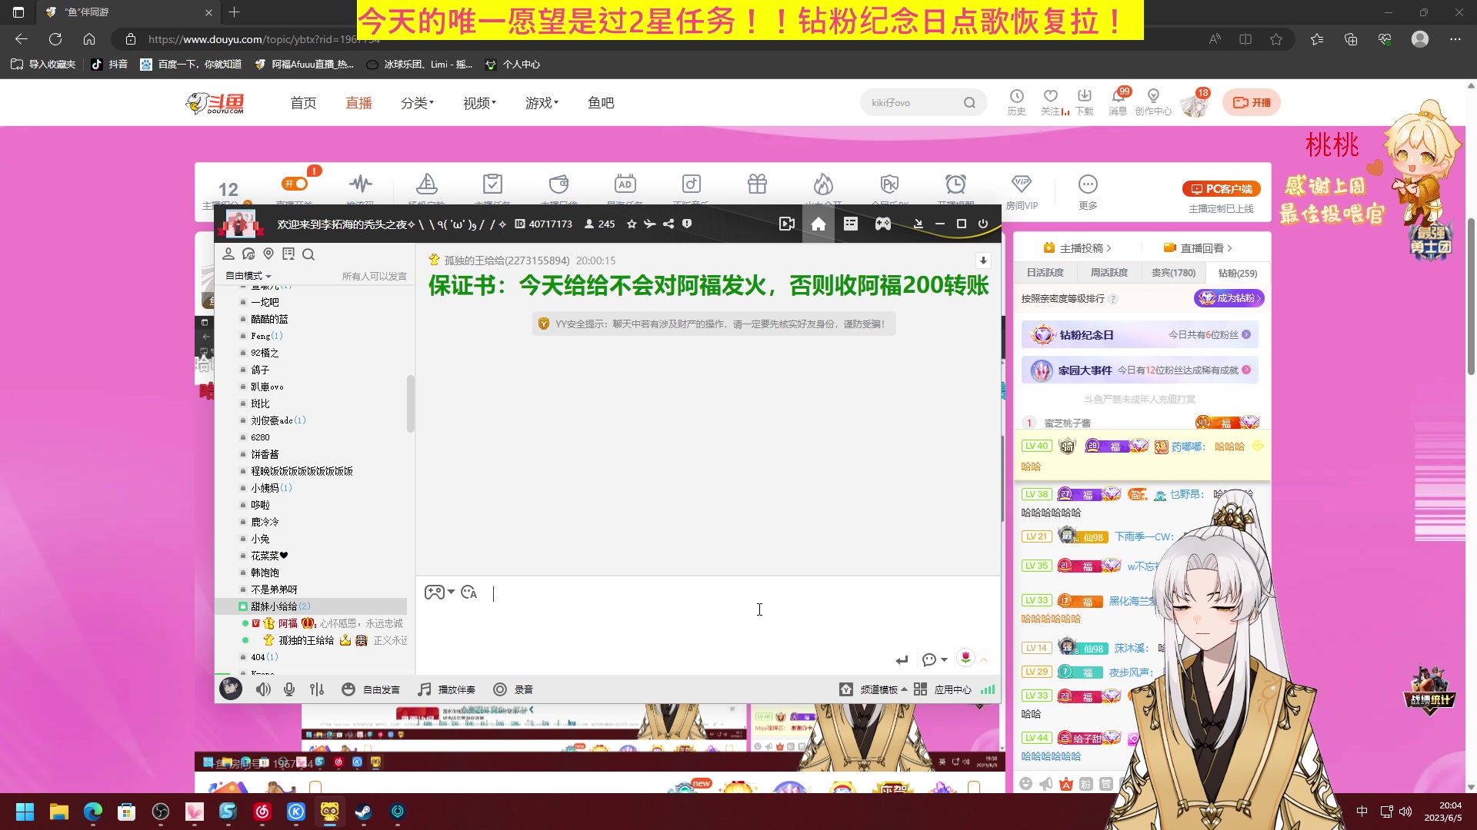1477x830 pixels.
Task: Open the member list person icon
Action: click(x=228, y=254)
